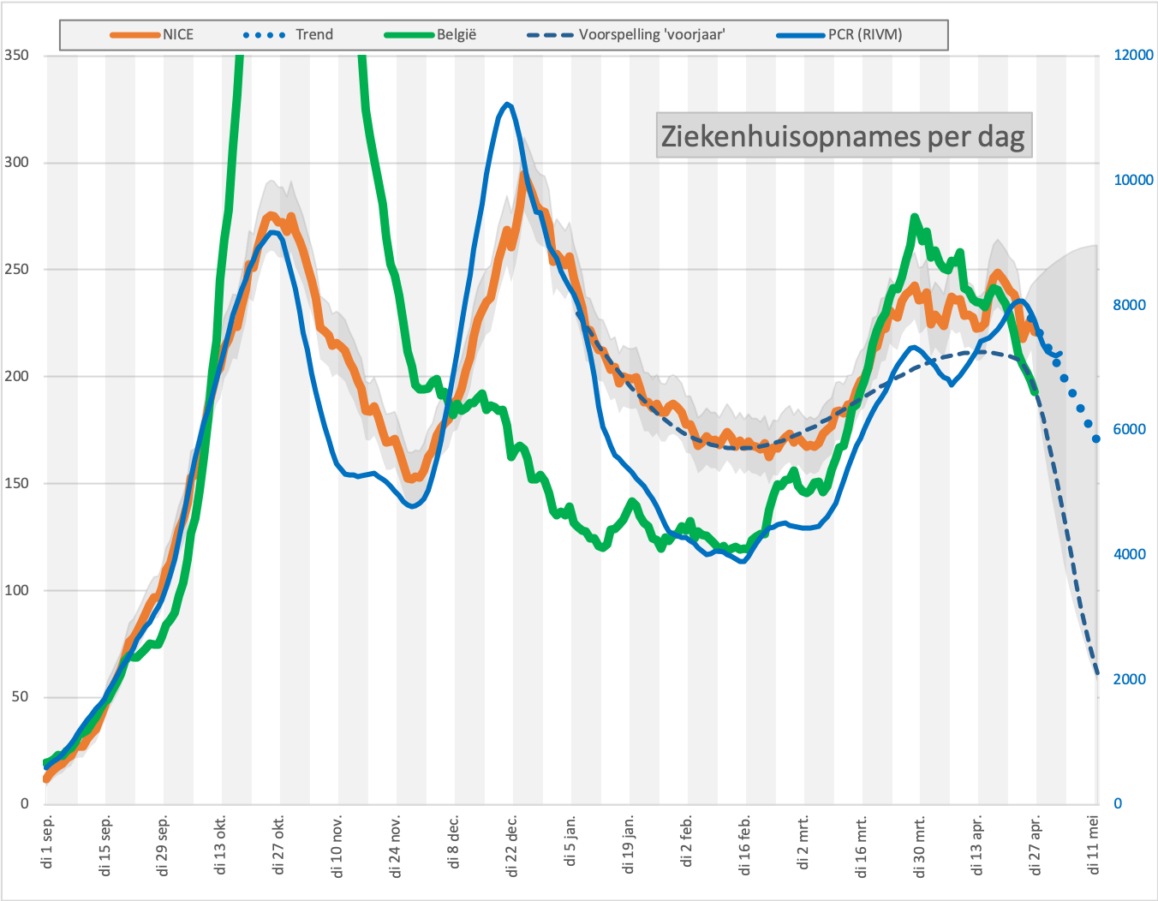Click the di 22 dec. axis label
Viewport: 1158px width, 901px height.
tap(512, 846)
